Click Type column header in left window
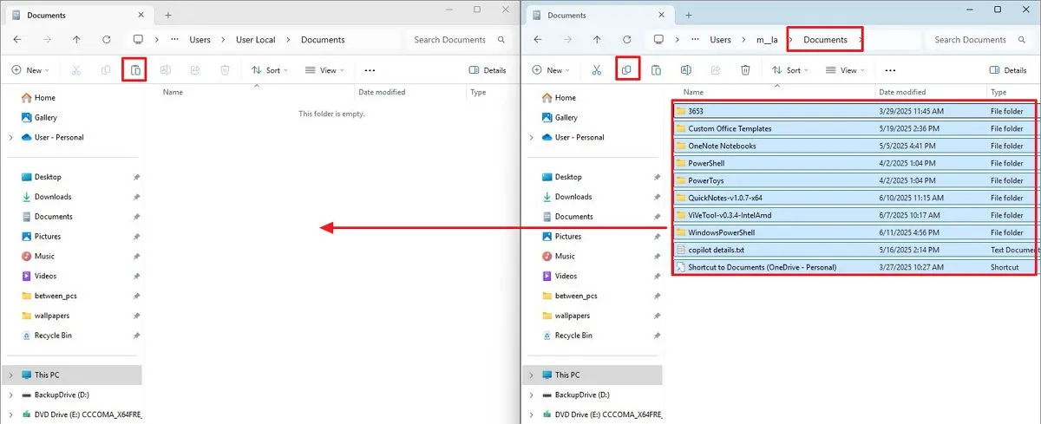The image size is (1041, 424). [x=478, y=92]
